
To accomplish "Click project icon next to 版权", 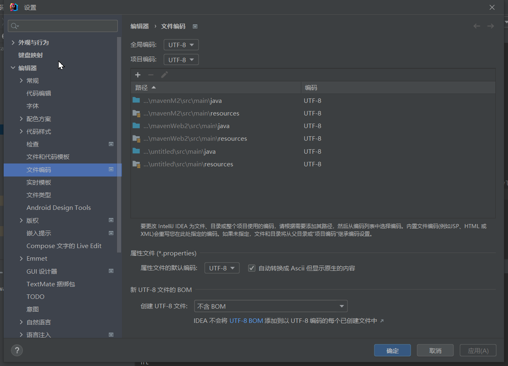I will pyautogui.click(x=111, y=220).
